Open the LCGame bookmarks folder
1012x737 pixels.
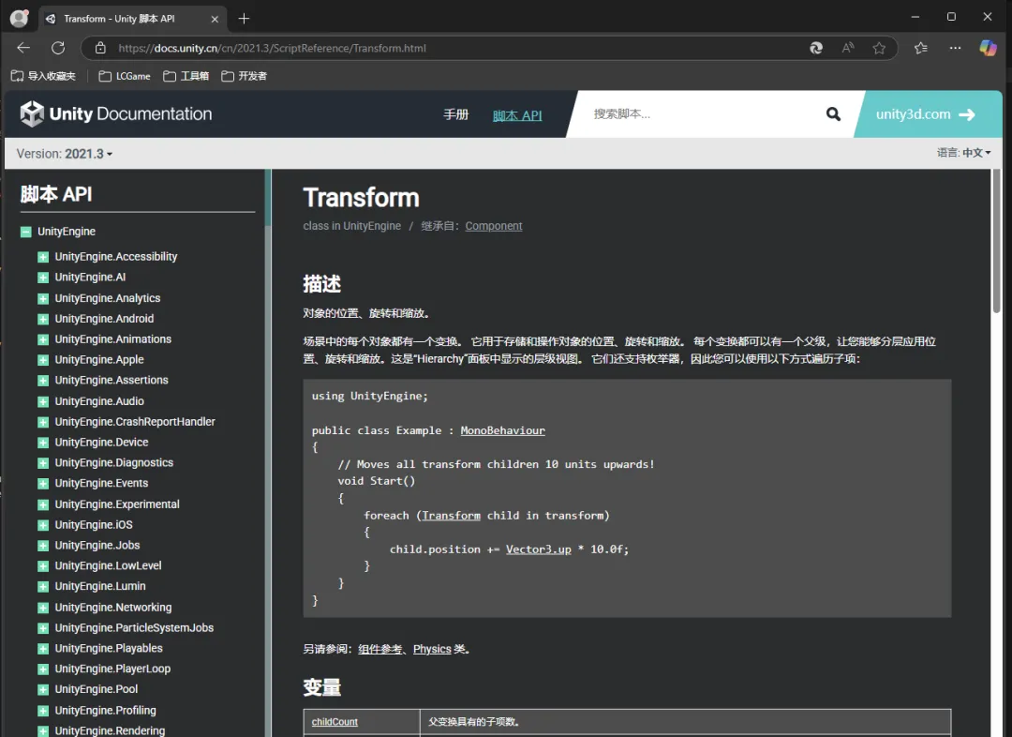coord(125,76)
